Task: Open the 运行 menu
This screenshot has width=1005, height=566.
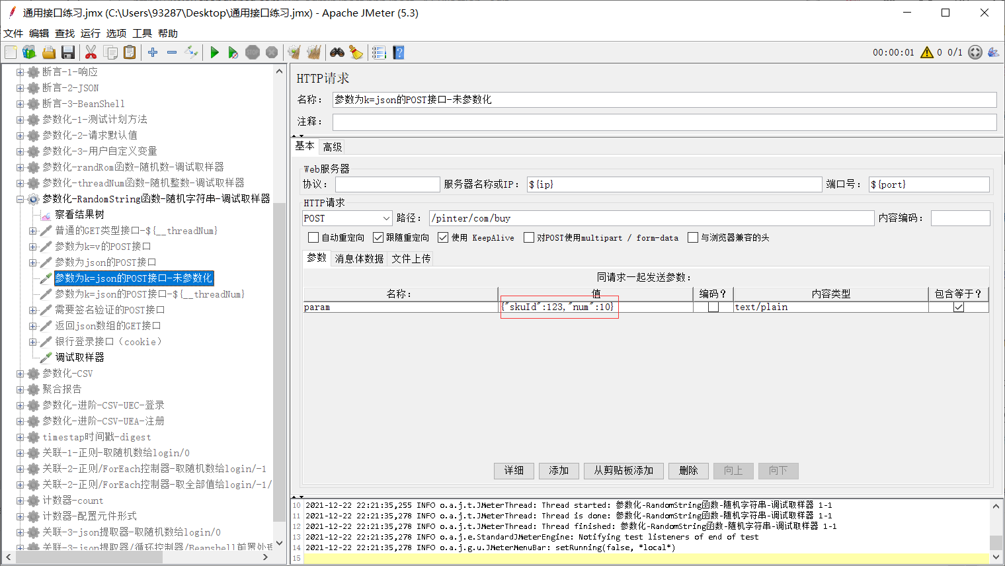Action: tap(91, 33)
